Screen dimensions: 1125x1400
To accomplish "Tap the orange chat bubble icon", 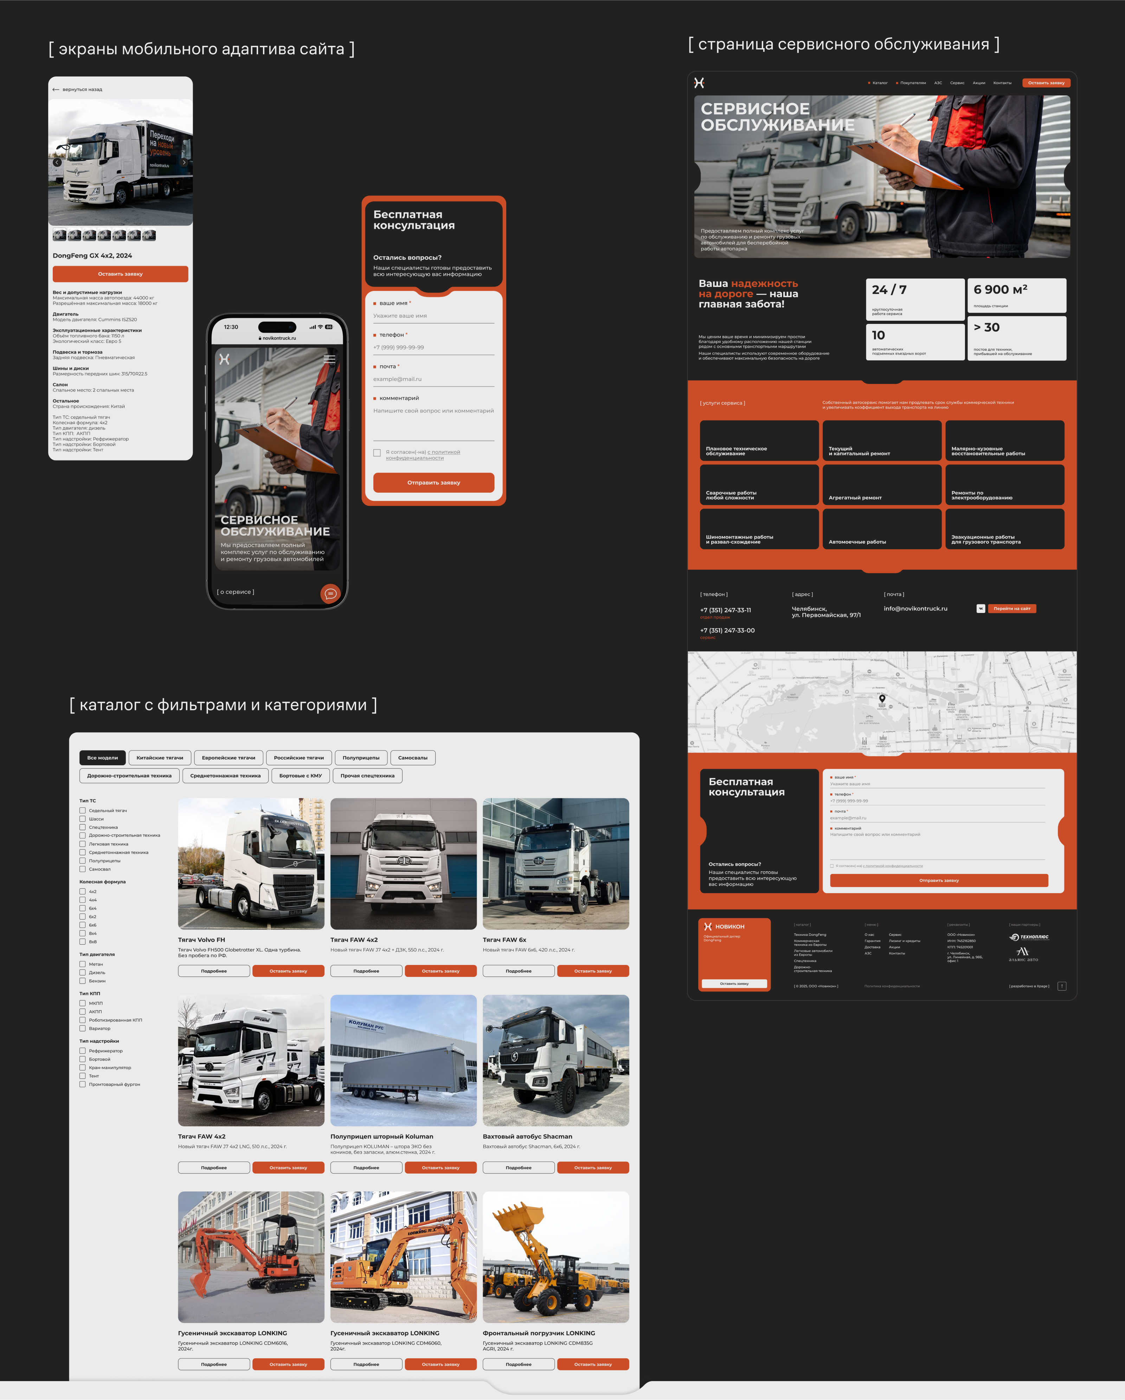I will 330,593.
